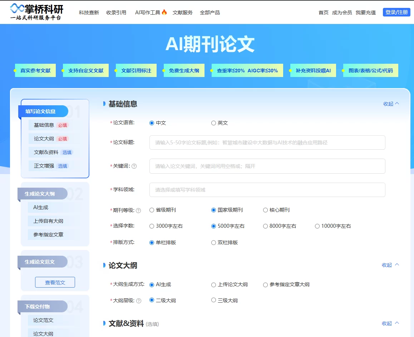The image size is (414, 337).
Task: Go to 文献&资料 step in sidebar
Action: coord(46,152)
